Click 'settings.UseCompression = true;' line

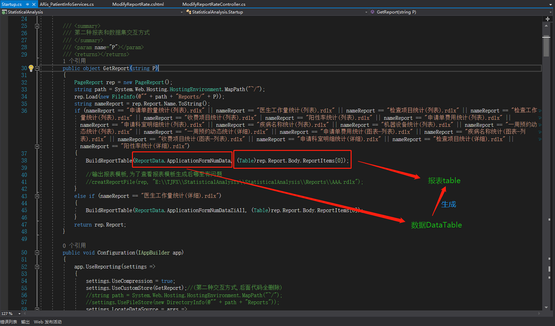point(131,281)
